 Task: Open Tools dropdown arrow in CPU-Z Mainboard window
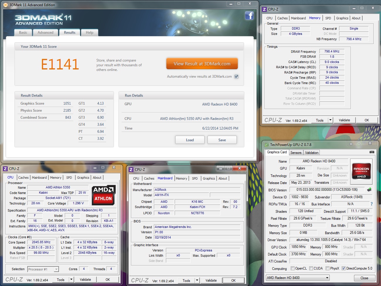point(197,280)
